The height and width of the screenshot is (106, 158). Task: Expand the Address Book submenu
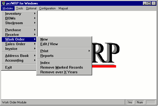tap(19, 56)
